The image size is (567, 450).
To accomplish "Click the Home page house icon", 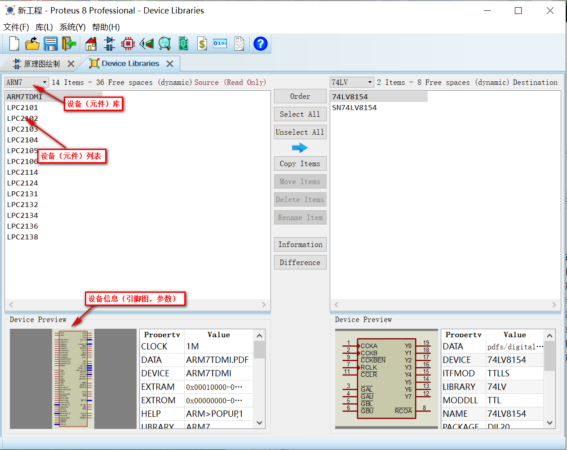I will point(91,44).
